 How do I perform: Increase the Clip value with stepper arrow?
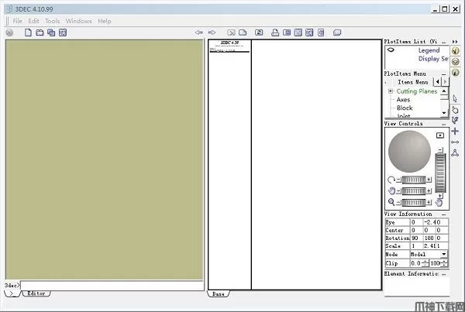pos(425,261)
